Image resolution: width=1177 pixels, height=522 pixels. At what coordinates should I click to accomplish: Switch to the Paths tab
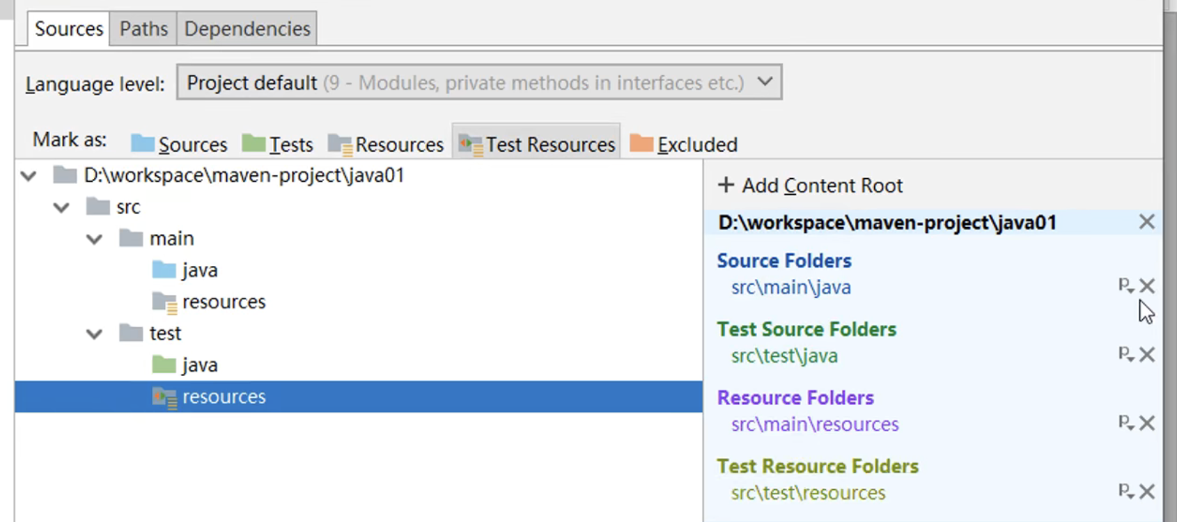pos(143,29)
